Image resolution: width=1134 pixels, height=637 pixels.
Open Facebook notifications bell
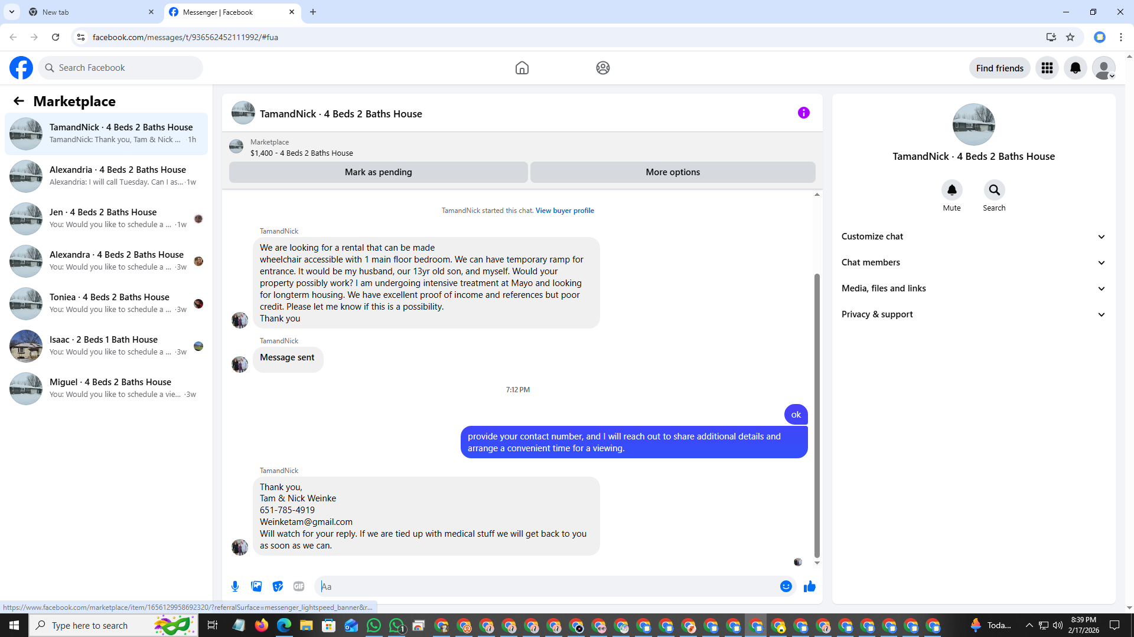point(1075,68)
